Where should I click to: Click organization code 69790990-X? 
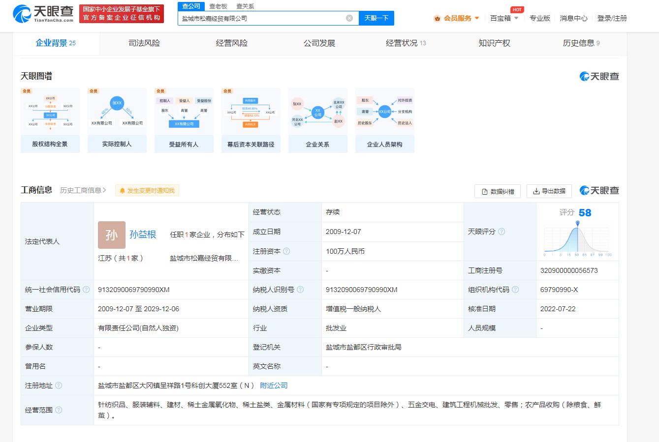coord(559,290)
